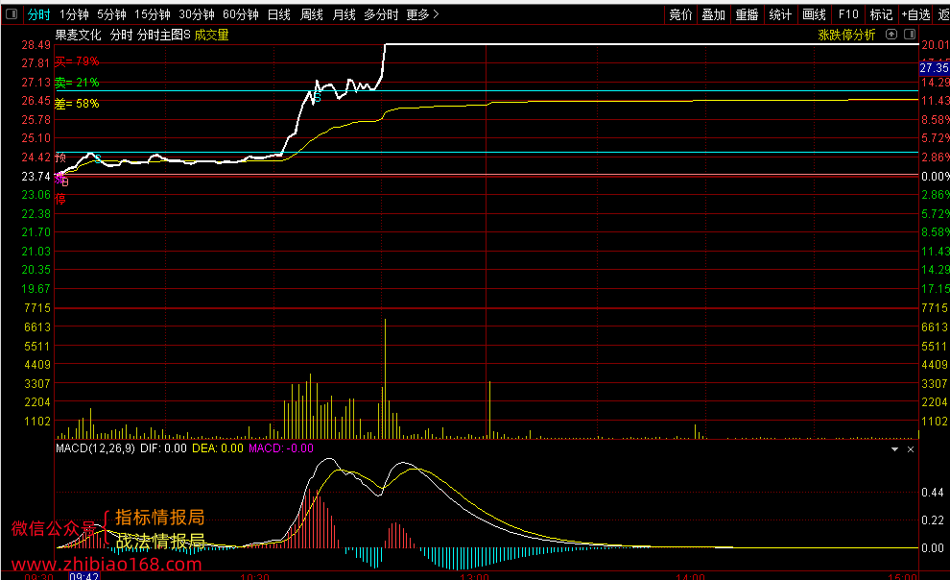The height and width of the screenshot is (580, 950).
Task: Click the 差= 58% difference text
Action: pos(77,104)
